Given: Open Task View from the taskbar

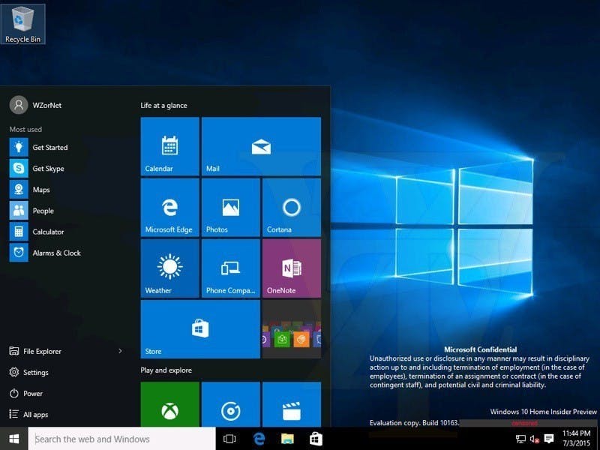Looking at the screenshot, I should point(229,439).
